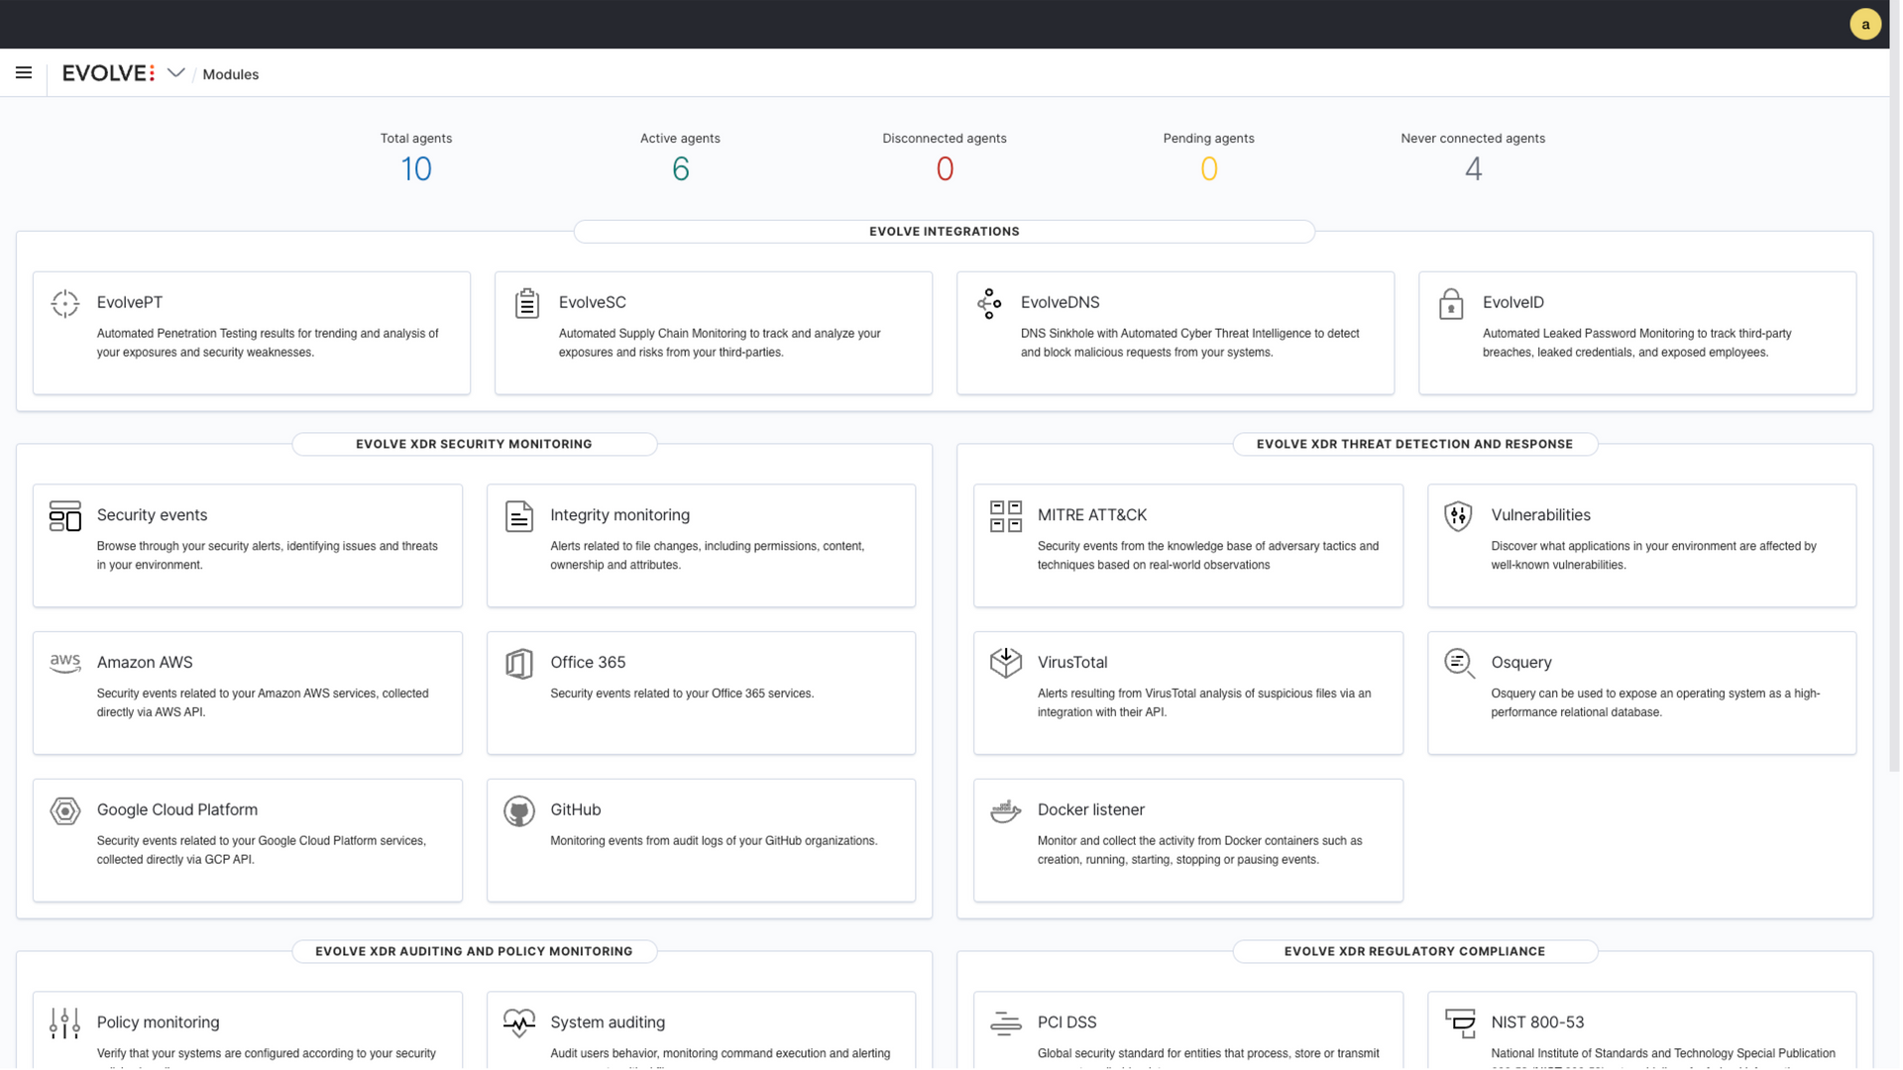The height and width of the screenshot is (1070, 1903).
Task: Expand the EVOLVE logo dropdown chevron
Action: tap(175, 72)
